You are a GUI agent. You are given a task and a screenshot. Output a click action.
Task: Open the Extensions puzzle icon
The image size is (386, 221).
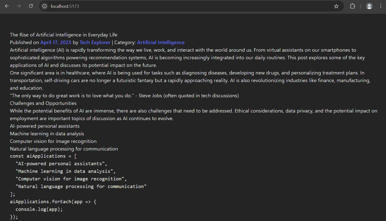(x=352, y=6)
